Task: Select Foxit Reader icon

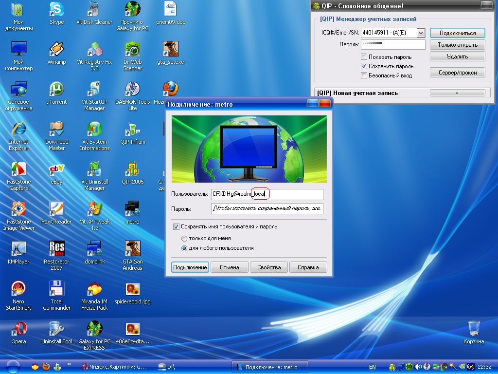Action: pos(56,213)
